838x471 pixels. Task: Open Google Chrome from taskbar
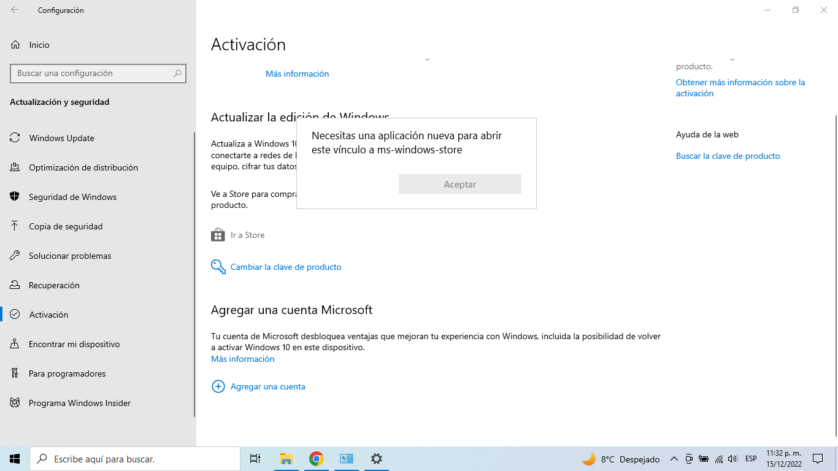(x=316, y=459)
